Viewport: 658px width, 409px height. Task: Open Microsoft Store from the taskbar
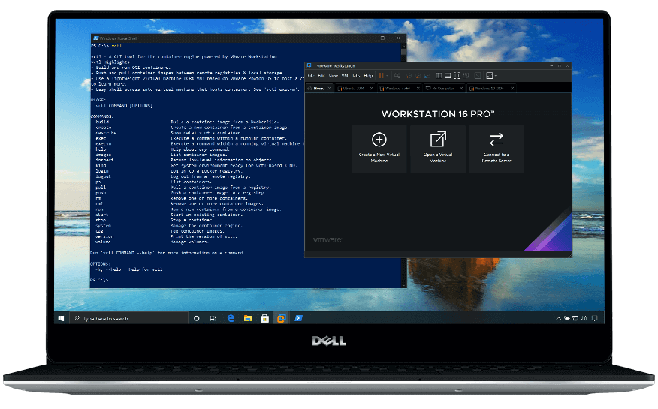click(x=264, y=318)
